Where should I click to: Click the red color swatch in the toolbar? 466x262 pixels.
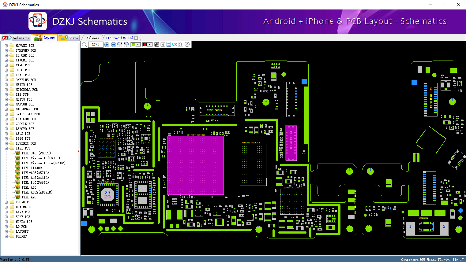pyautogui.click(x=145, y=45)
